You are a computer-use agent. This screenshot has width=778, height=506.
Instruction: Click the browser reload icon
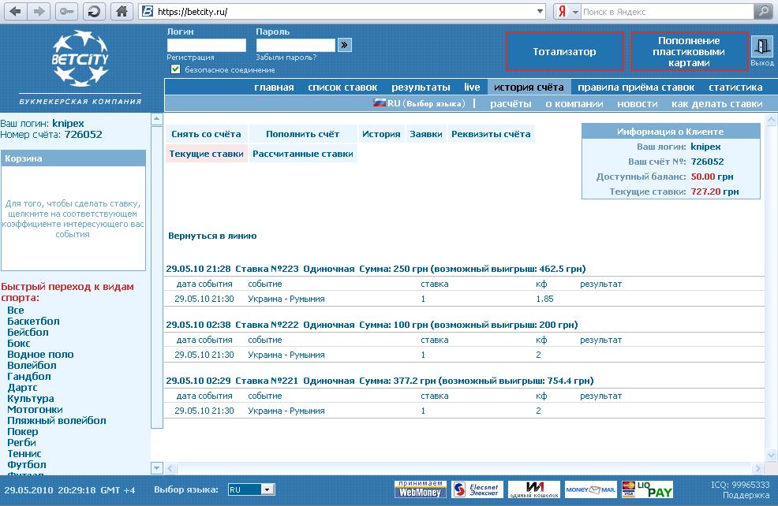coord(94,12)
